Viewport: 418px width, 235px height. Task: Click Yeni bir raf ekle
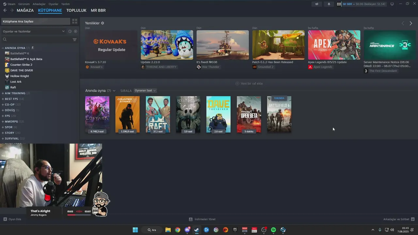pyautogui.click(x=249, y=84)
